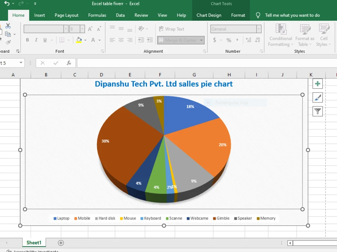Click the Font Color letter A

[x=93, y=40]
